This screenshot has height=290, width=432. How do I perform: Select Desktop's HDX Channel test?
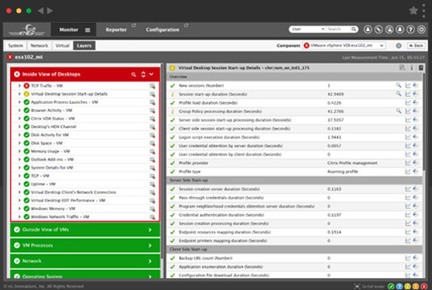pos(53,126)
